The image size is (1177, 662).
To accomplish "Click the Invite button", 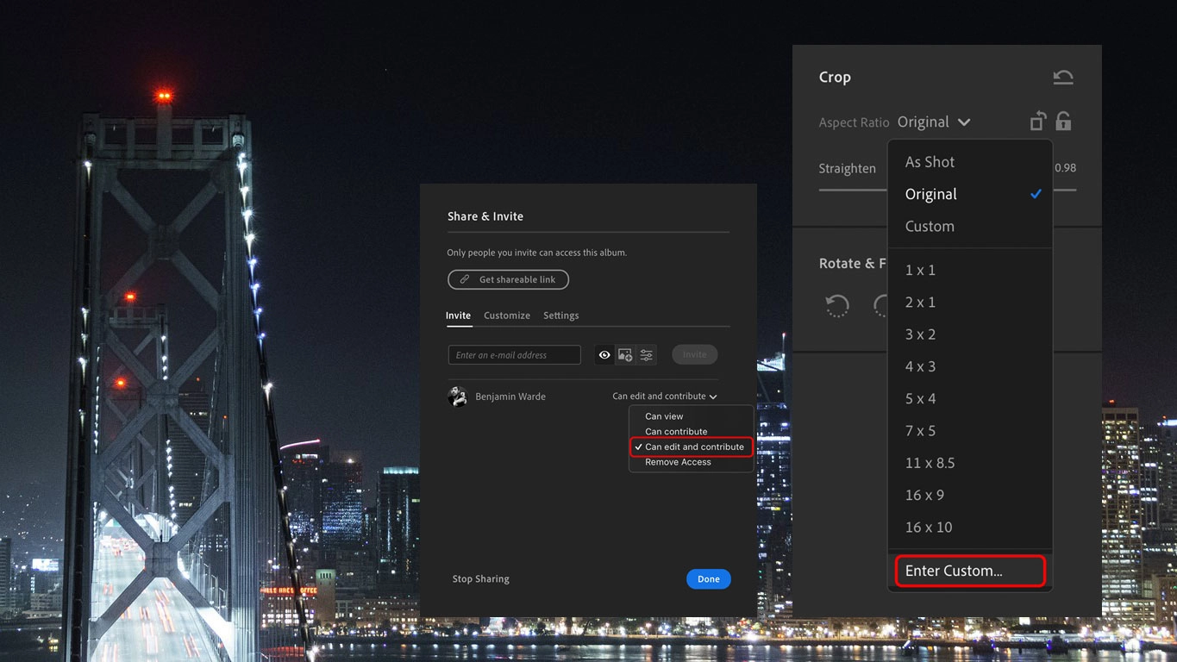I will coord(694,355).
